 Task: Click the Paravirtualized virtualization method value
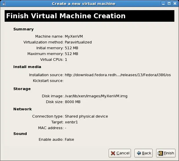(x=78, y=42)
